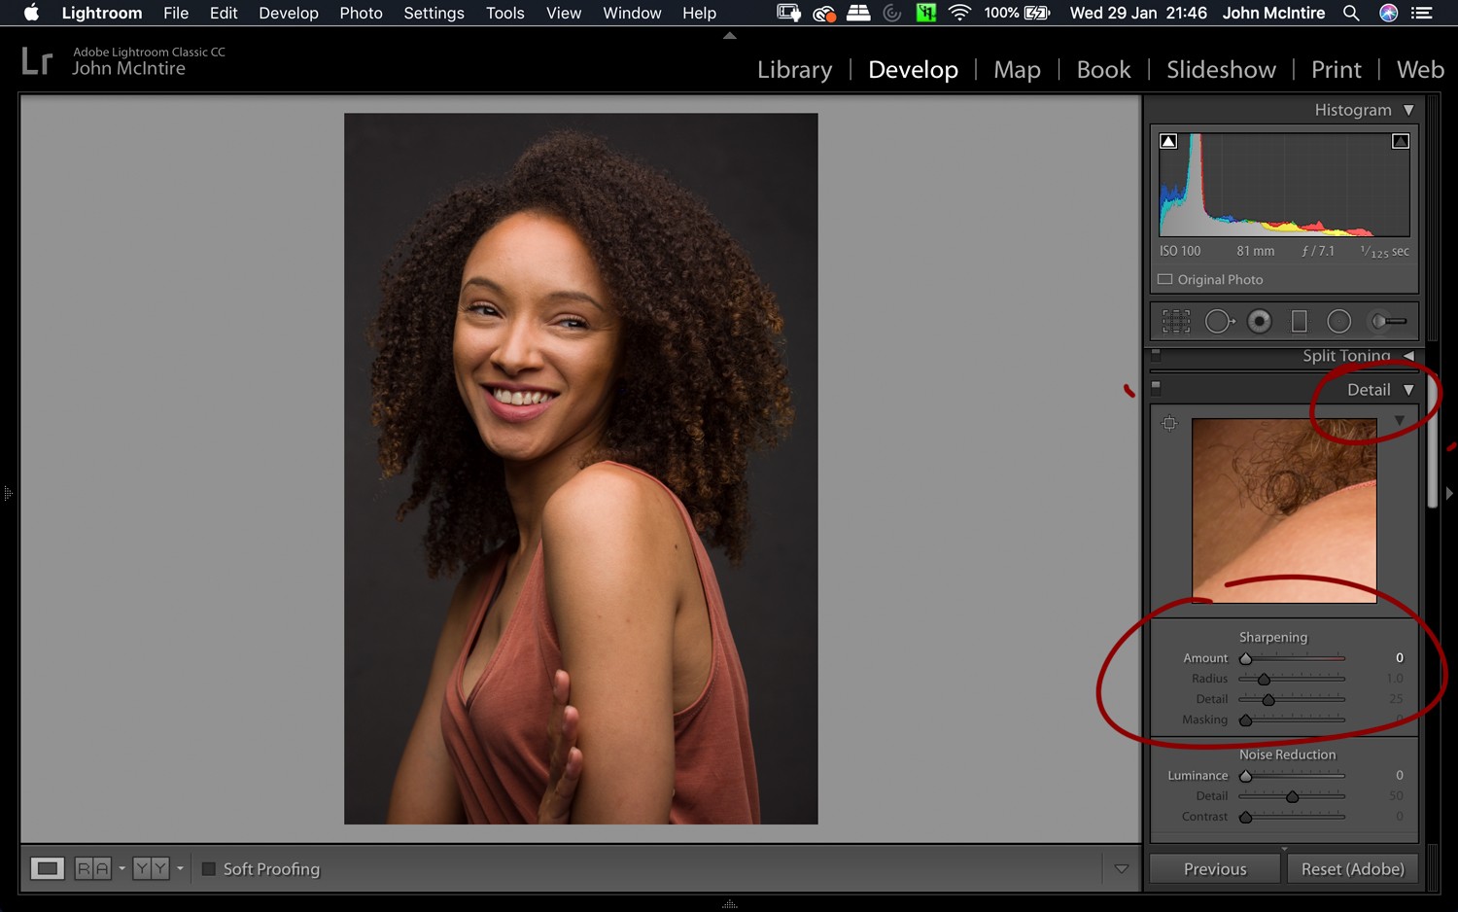1458x912 pixels.
Task: Switch to the Library module
Action: (x=794, y=69)
